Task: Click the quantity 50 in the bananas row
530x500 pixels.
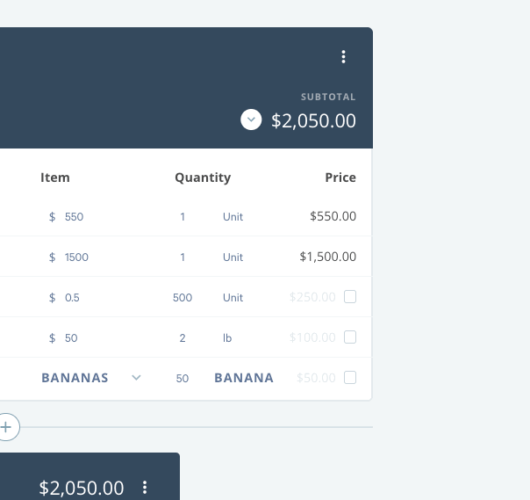Action: (x=183, y=378)
